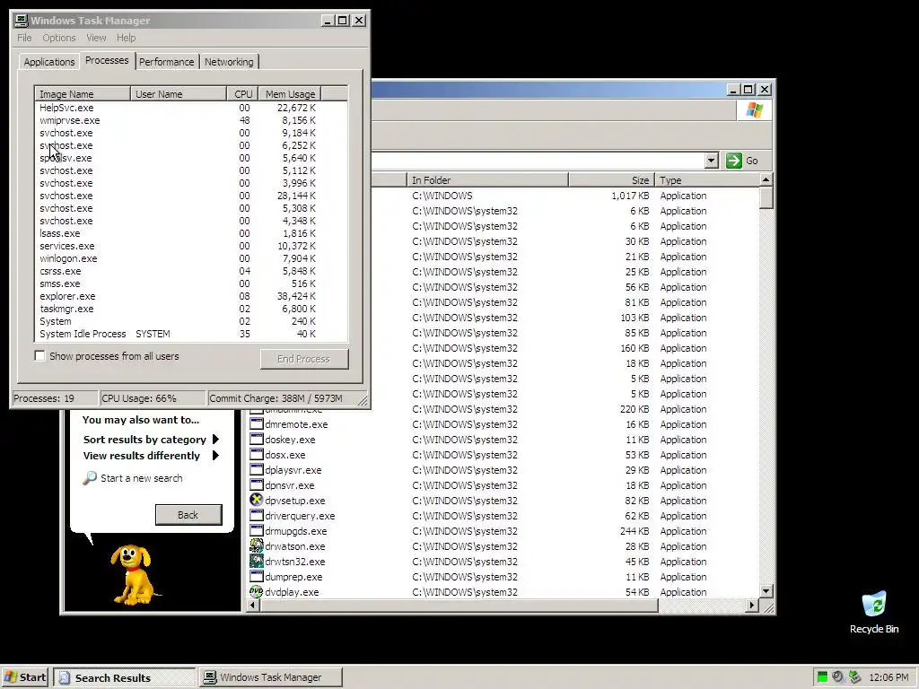Screen dimensions: 919x689
Task: Open the Help menu in Task Manager
Action: tap(126, 38)
